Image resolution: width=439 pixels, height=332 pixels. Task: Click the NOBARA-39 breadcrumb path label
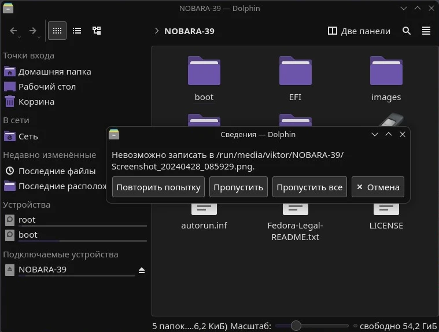[x=189, y=31]
